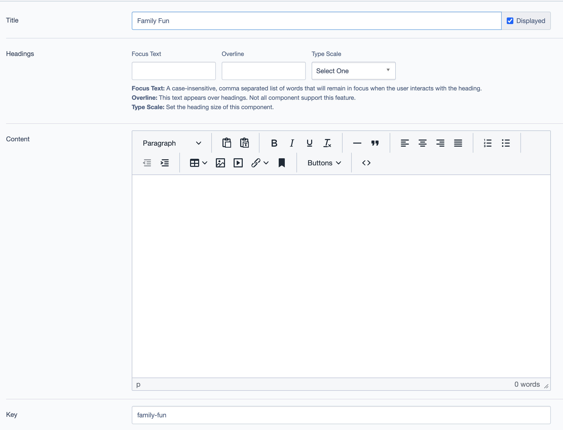Click into the Focus Text field
The image size is (563, 430).
tap(174, 71)
